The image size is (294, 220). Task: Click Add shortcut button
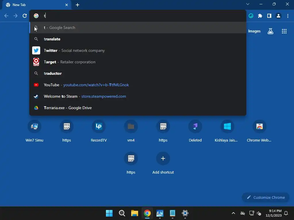pyautogui.click(x=163, y=163)
